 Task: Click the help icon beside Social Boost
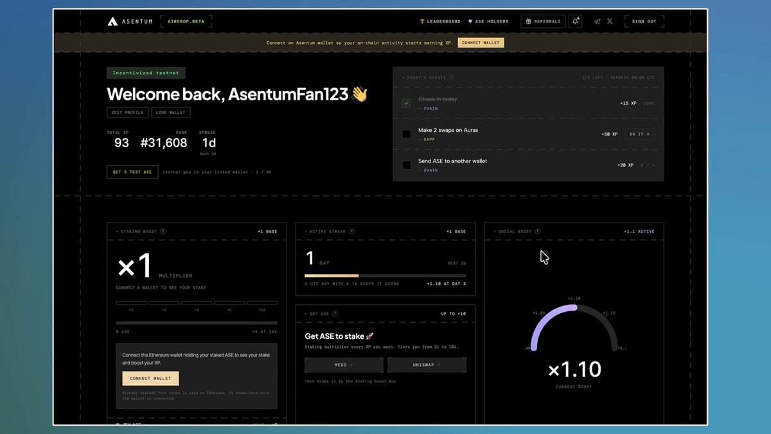537,231
